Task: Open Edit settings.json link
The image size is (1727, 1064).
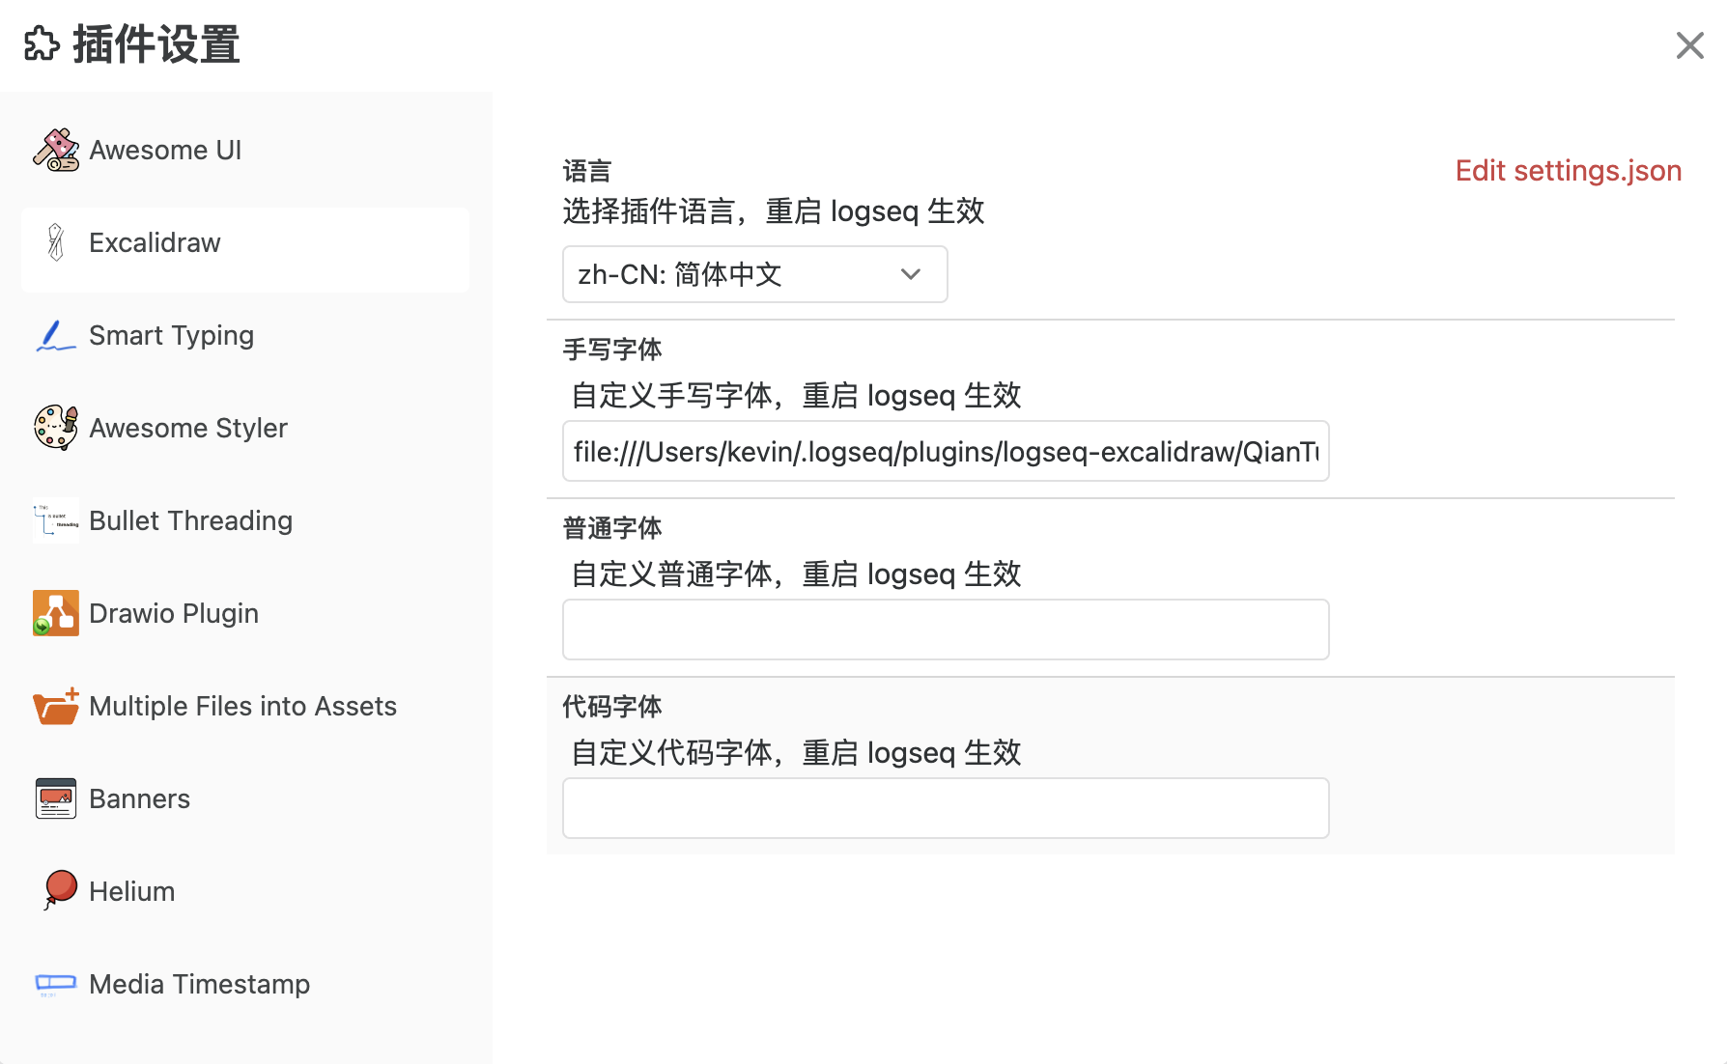Action: tap(1568, 171)
